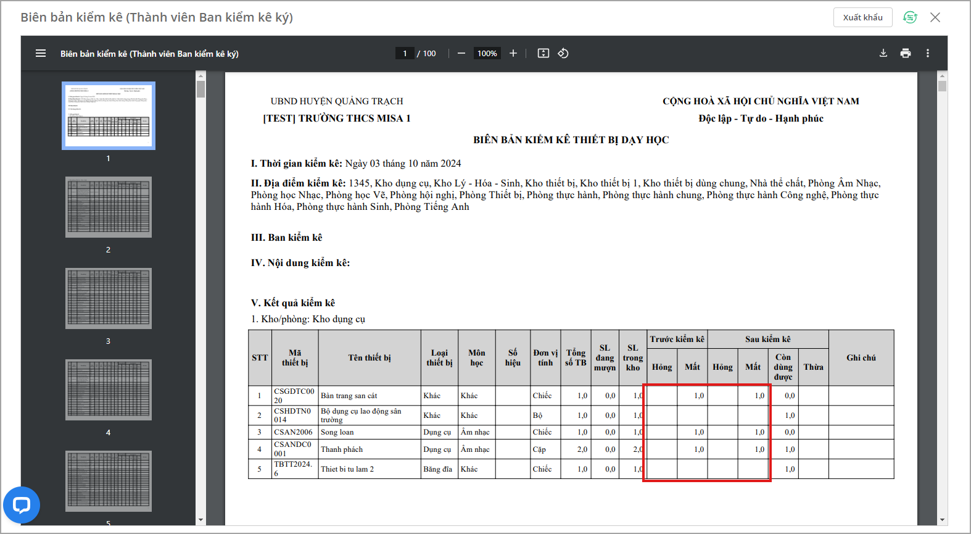This screenshot has height=534, width=971.
Task: Click the document scroll up arrow
Action: (942, 75)
